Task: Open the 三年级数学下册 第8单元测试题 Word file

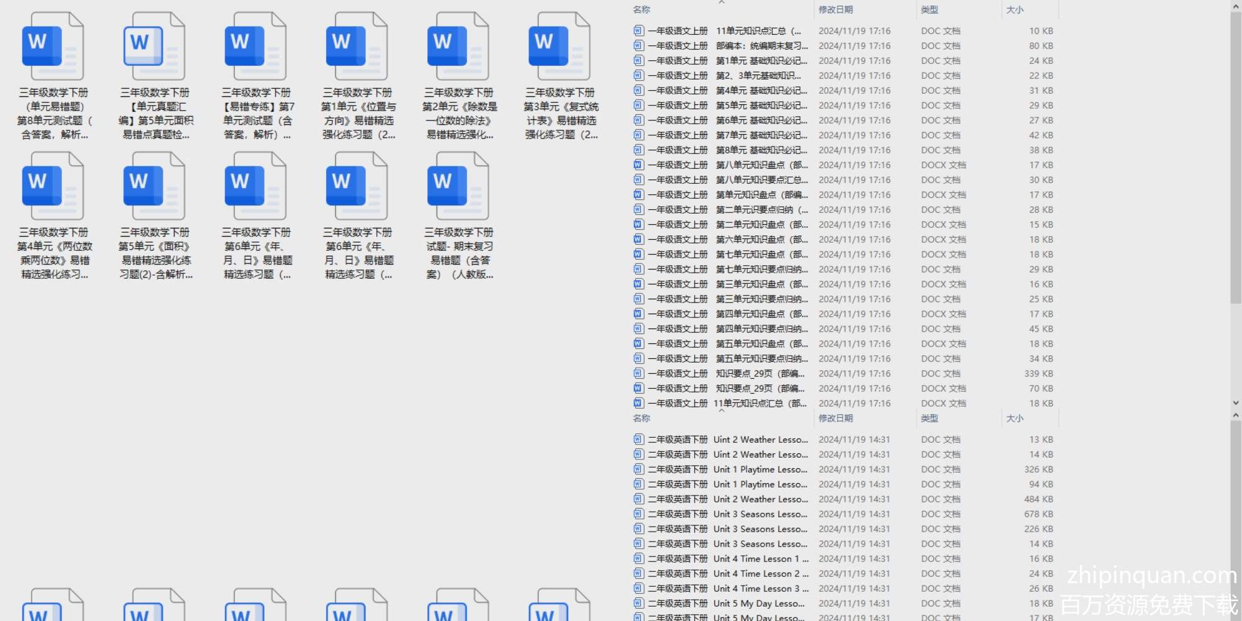Action: coord(53,47)
